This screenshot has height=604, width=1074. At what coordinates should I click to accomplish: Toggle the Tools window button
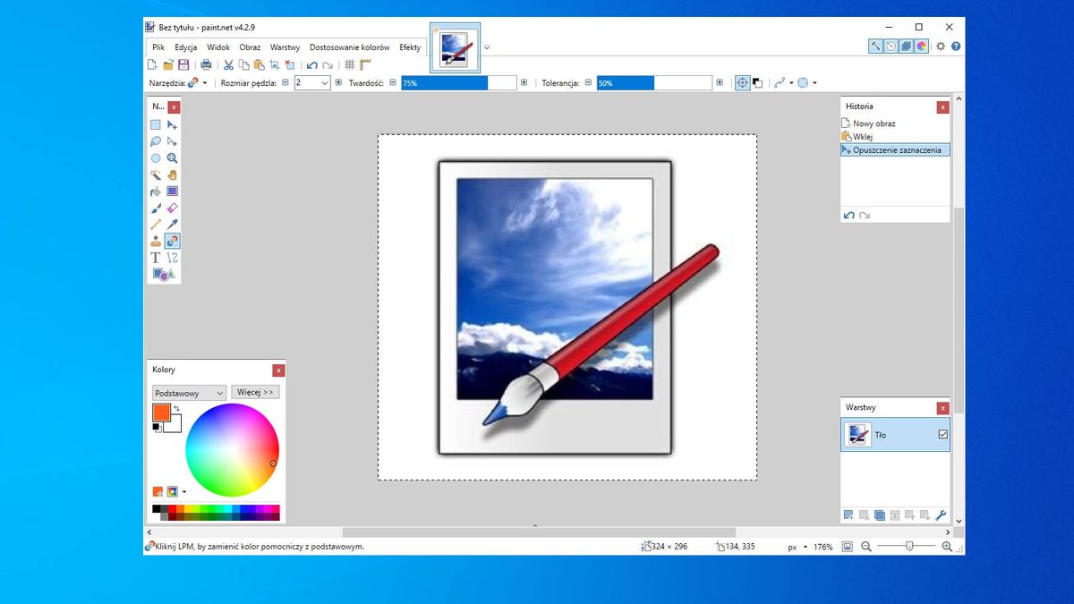[876, 47]
